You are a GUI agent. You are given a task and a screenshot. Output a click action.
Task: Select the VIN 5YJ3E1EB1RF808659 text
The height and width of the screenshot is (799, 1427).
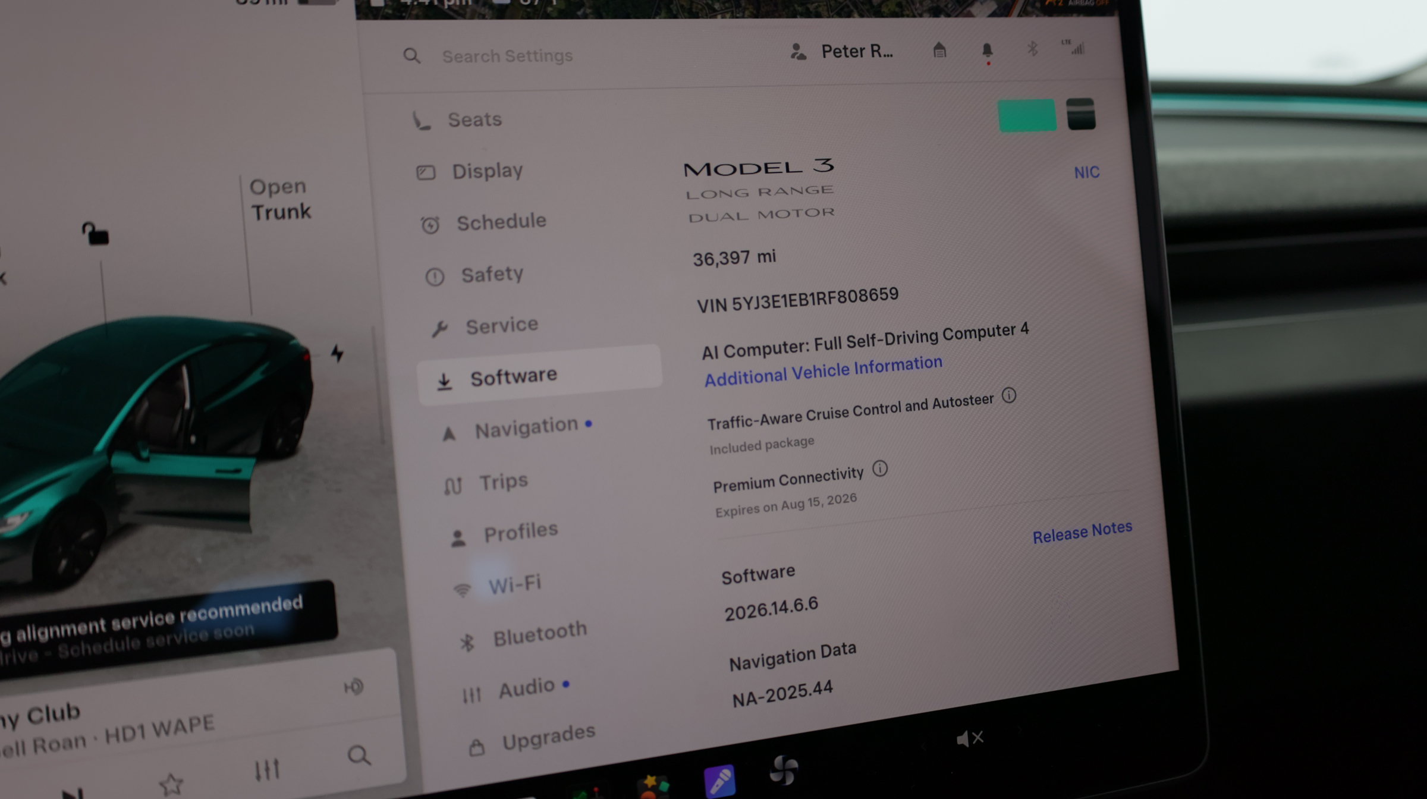click(797, 301)
